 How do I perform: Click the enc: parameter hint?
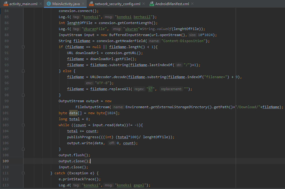pos(89,83)
